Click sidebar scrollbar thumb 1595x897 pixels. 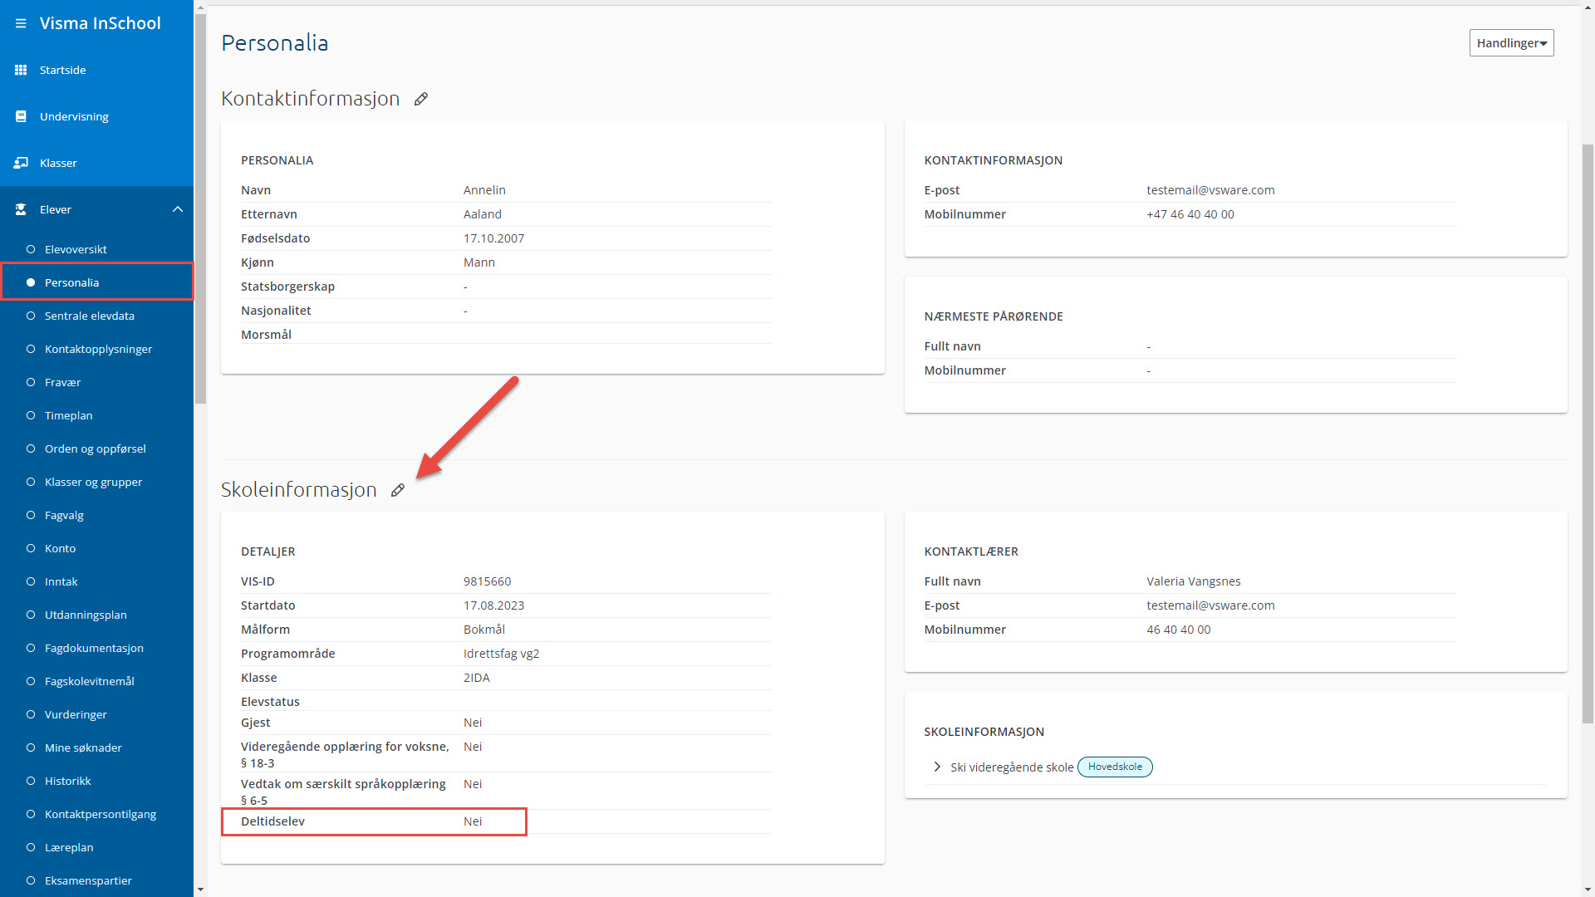pos(200,209)
